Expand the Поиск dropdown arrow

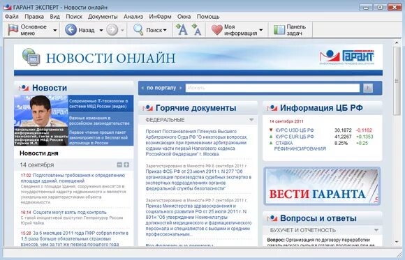(165, 30)
